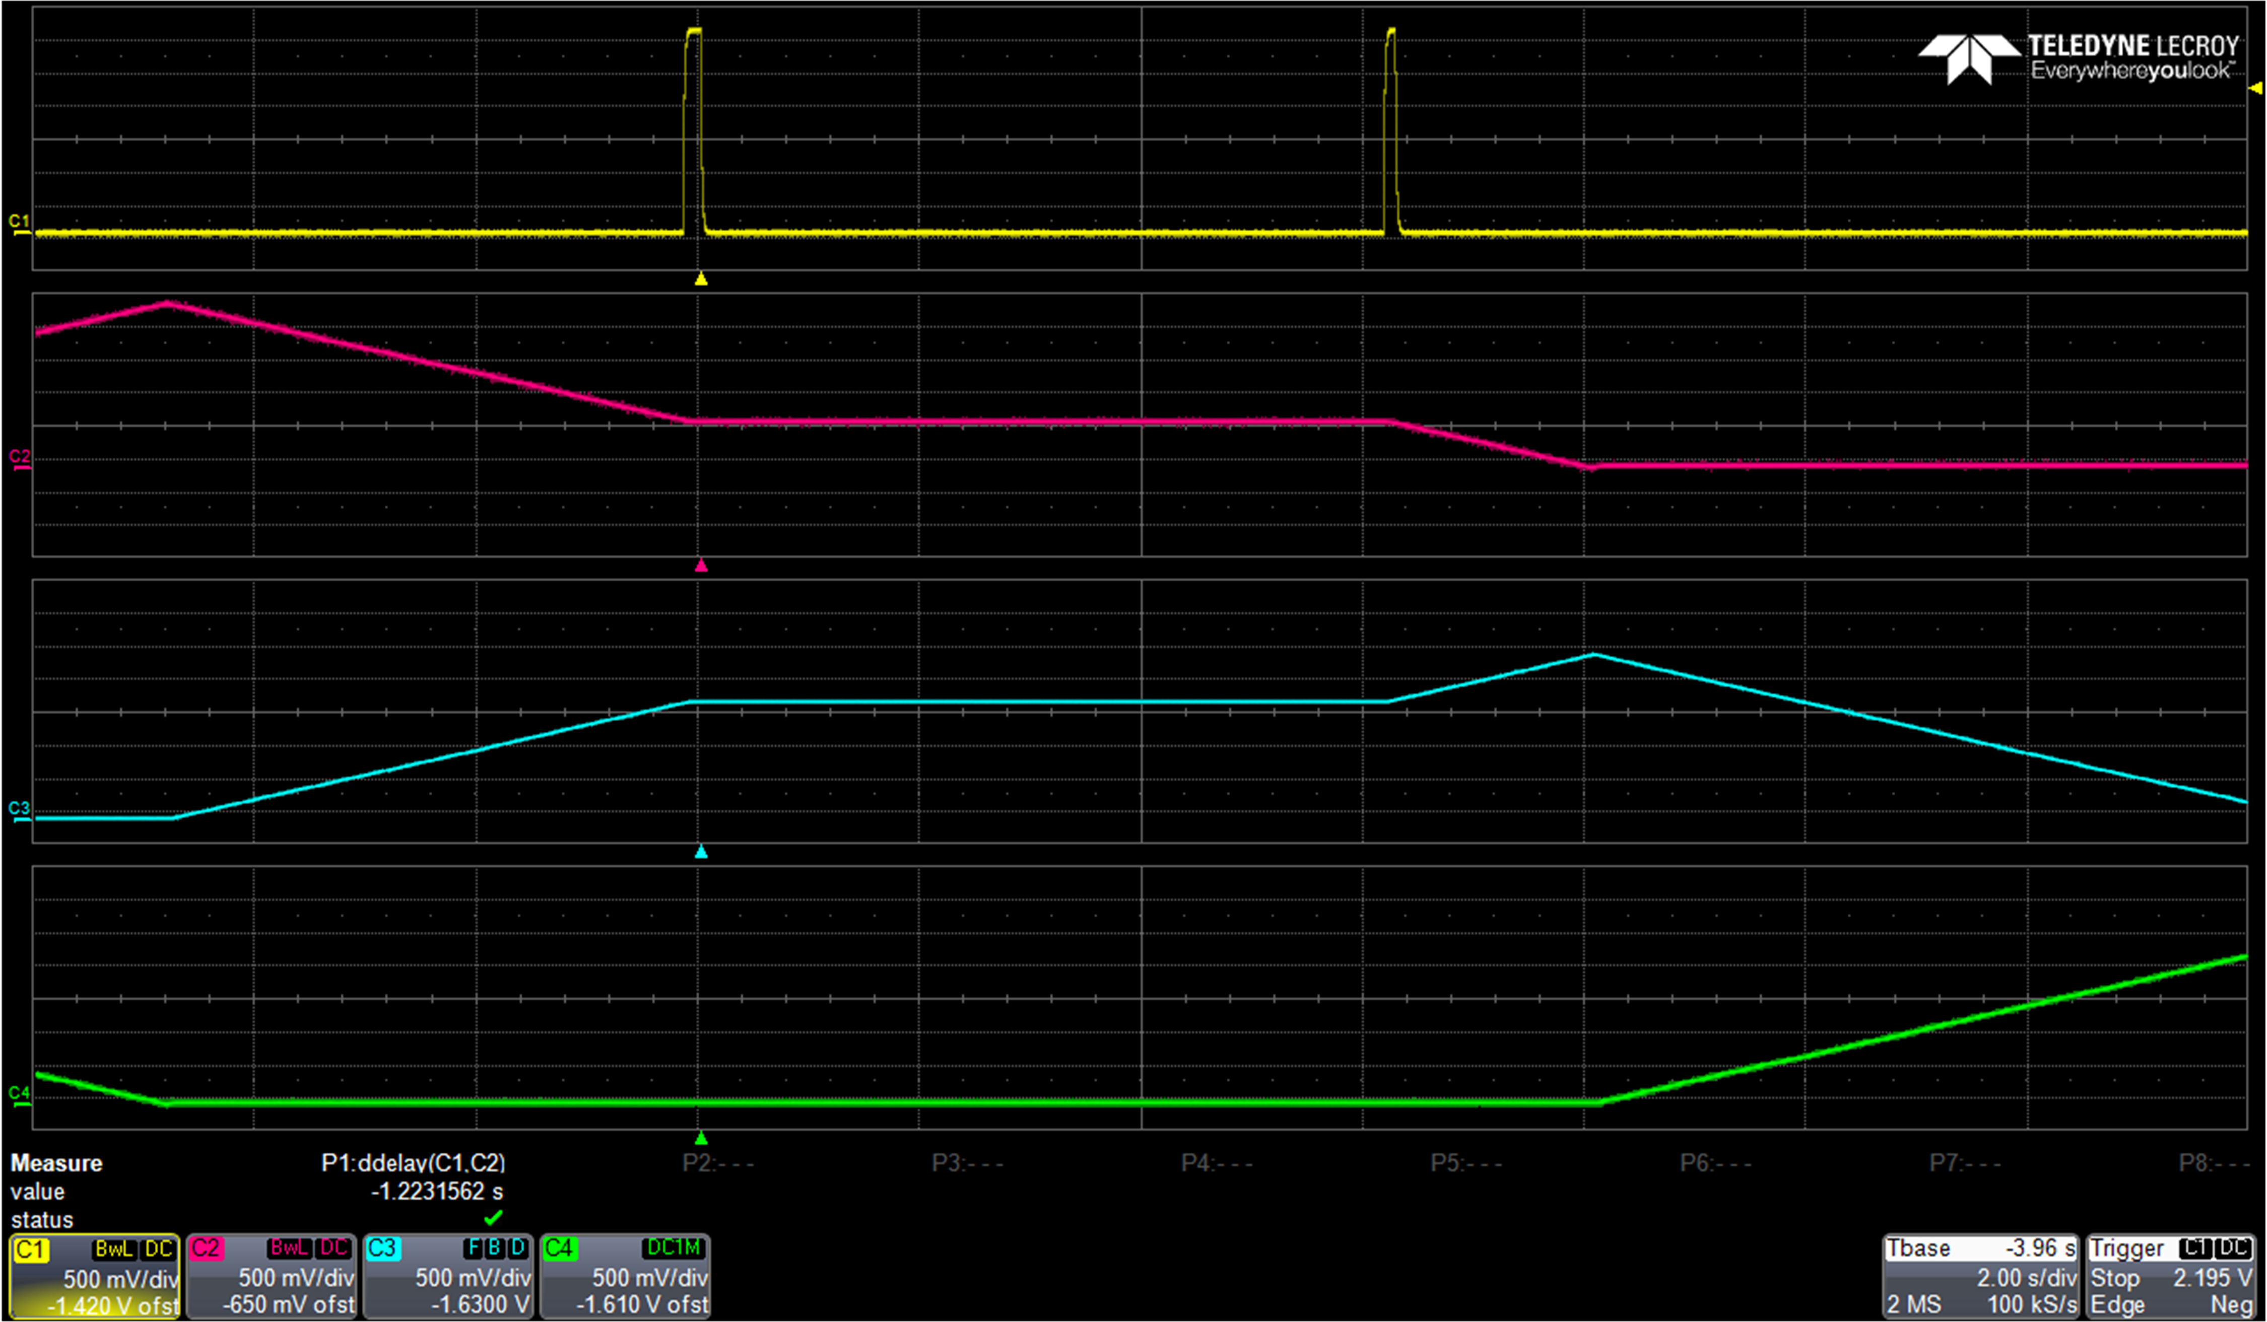Select the empty P5 measurement slot

pos(1465,1163)
